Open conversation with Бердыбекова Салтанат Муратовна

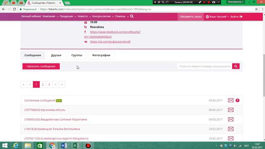tap(55, 120)
